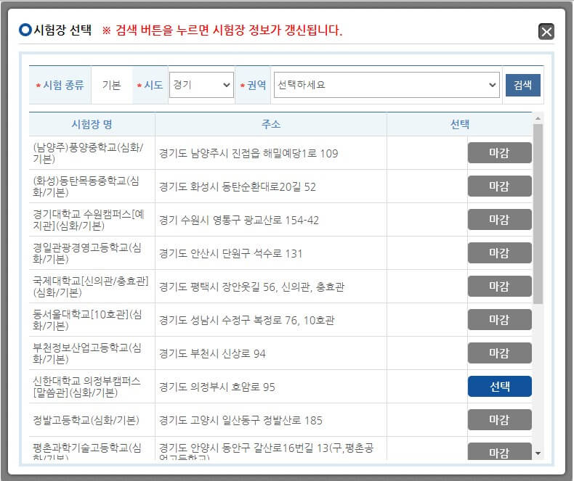The image size is (574, 481).
Task: Click address 경기도 화성시 동탄순환대로20길 52
Action: pyautogui.click(x=237, y=186)
